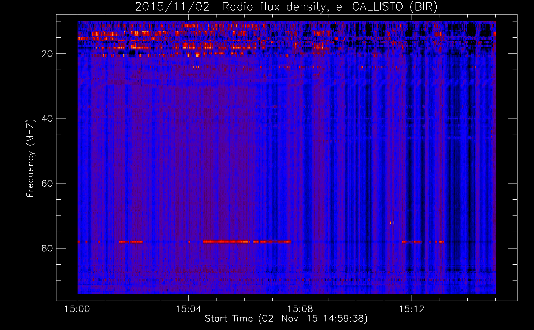Click the date "2015/11/02" in the title

pos(172,7)
